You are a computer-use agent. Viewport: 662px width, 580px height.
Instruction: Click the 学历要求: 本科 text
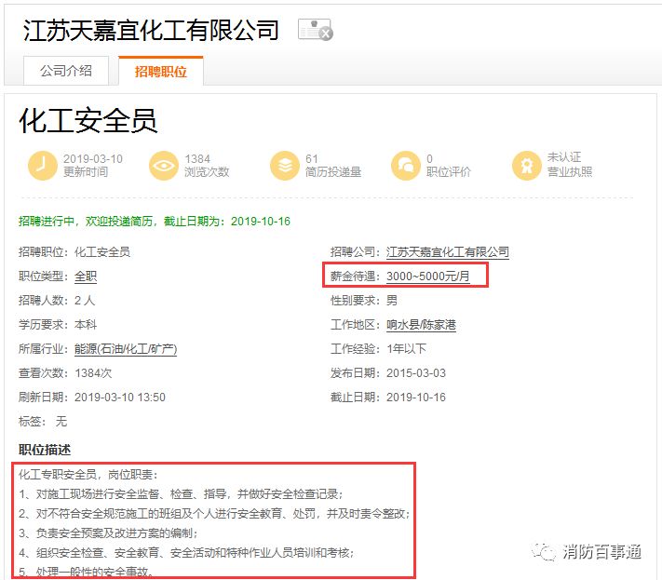[x=58, y=324]
